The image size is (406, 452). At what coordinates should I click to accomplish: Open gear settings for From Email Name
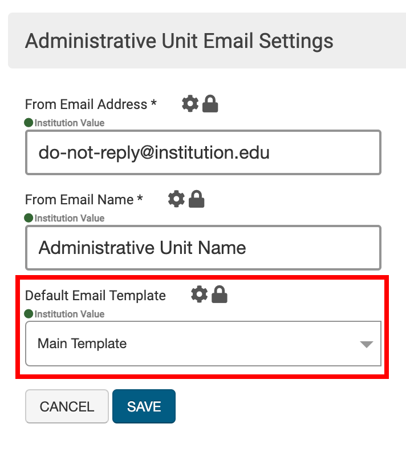pyautogui.click(x=177, y=199)
